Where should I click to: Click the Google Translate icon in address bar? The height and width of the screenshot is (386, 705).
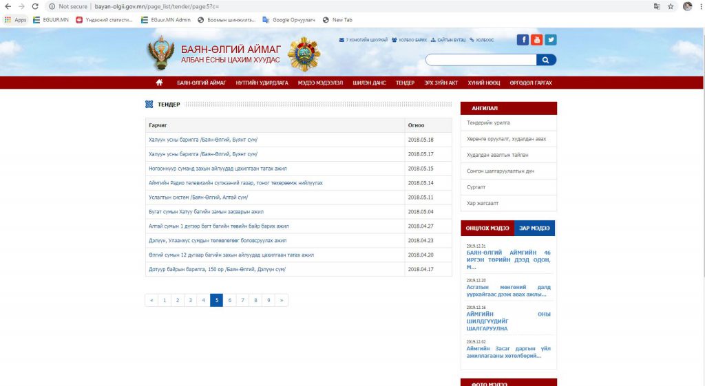tap(656, 6)
